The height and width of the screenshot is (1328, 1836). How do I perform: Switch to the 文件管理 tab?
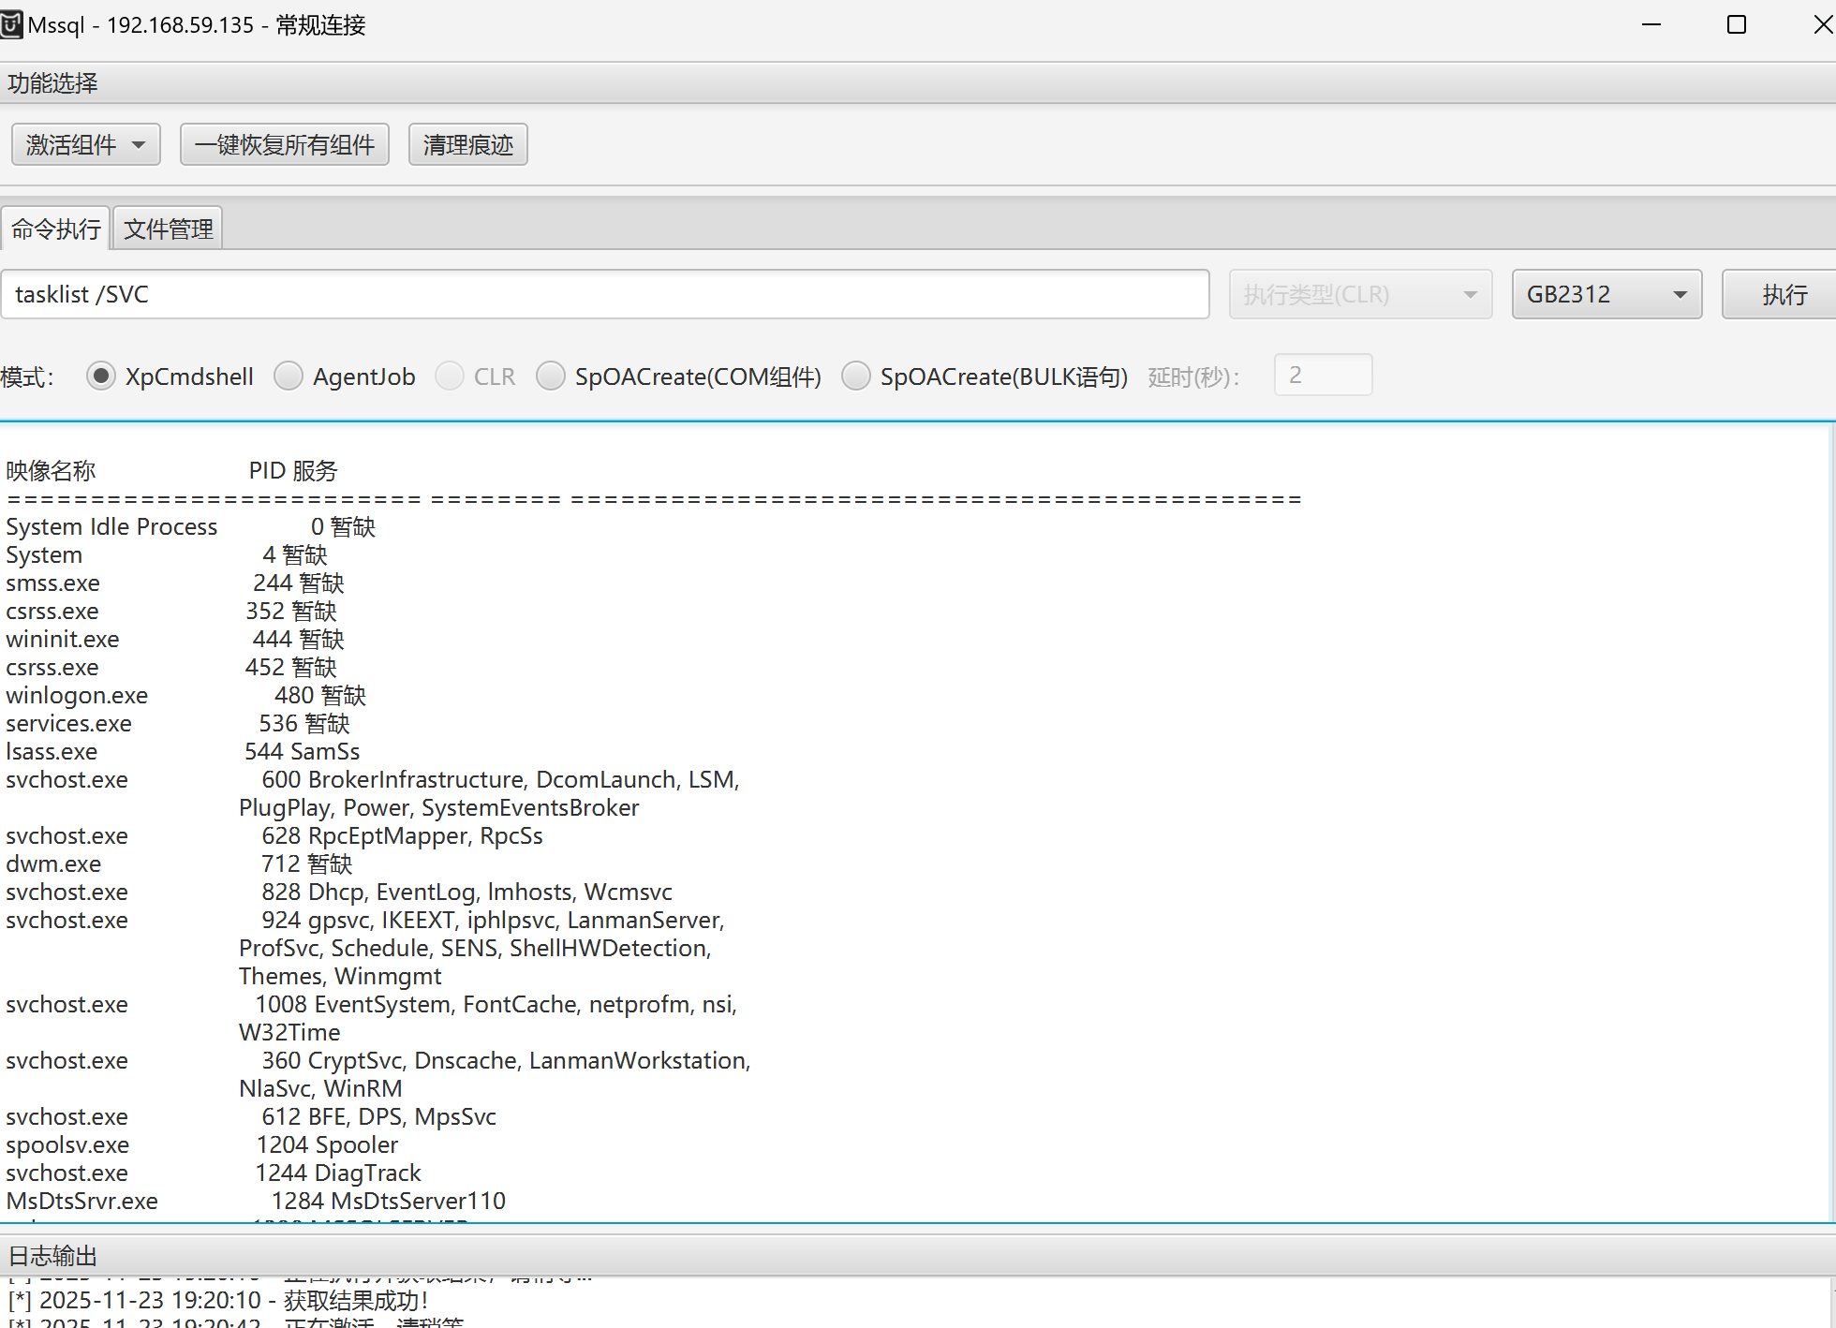[168, 229]
